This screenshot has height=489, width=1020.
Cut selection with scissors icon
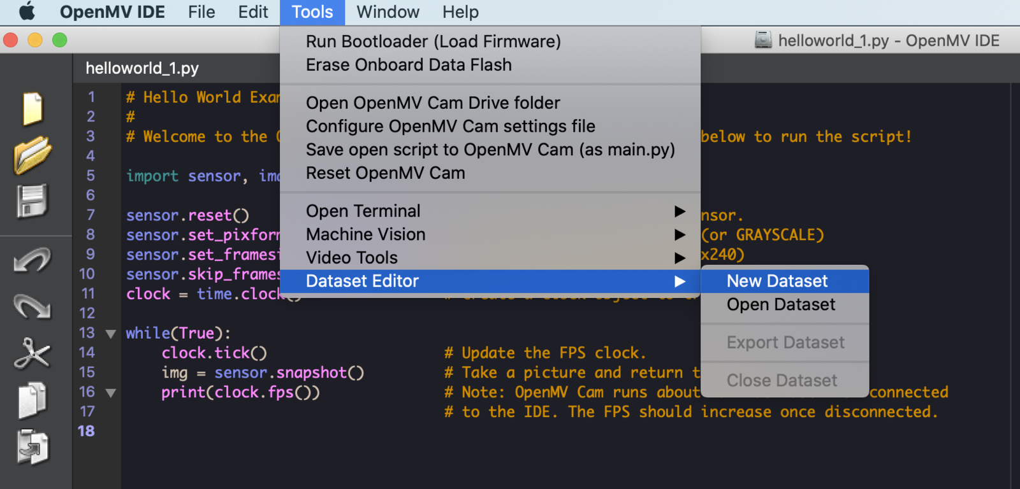coord(33,353)
